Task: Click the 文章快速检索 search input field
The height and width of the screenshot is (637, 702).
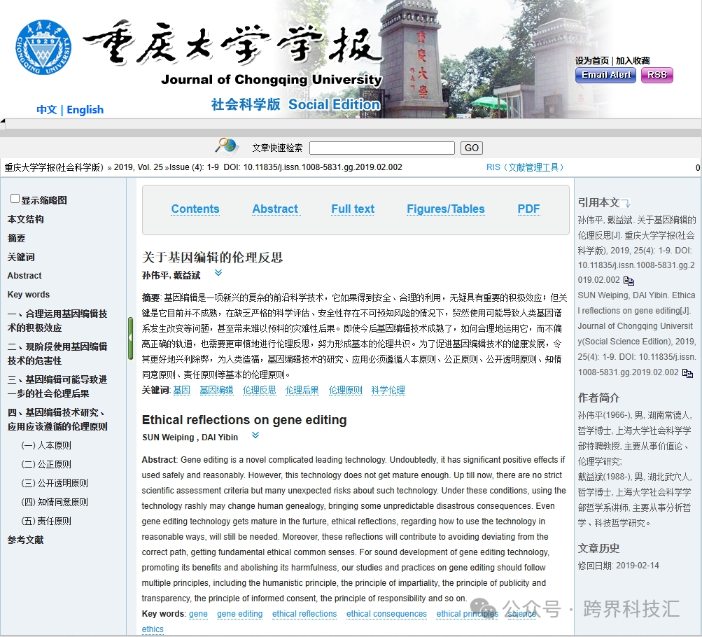Action: point(382,148)
